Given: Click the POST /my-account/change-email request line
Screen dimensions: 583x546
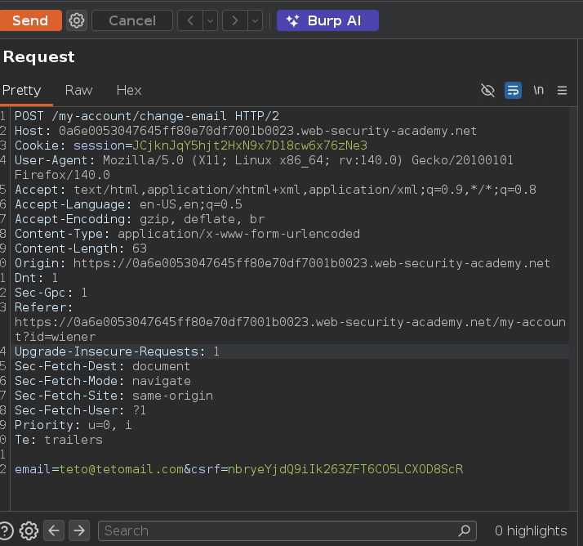Looking at the screenshot, I should (147, 116).
